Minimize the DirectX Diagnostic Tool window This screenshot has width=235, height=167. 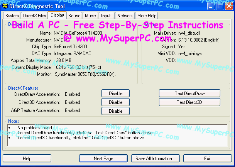pyautogui.click(x=211, y=6)
